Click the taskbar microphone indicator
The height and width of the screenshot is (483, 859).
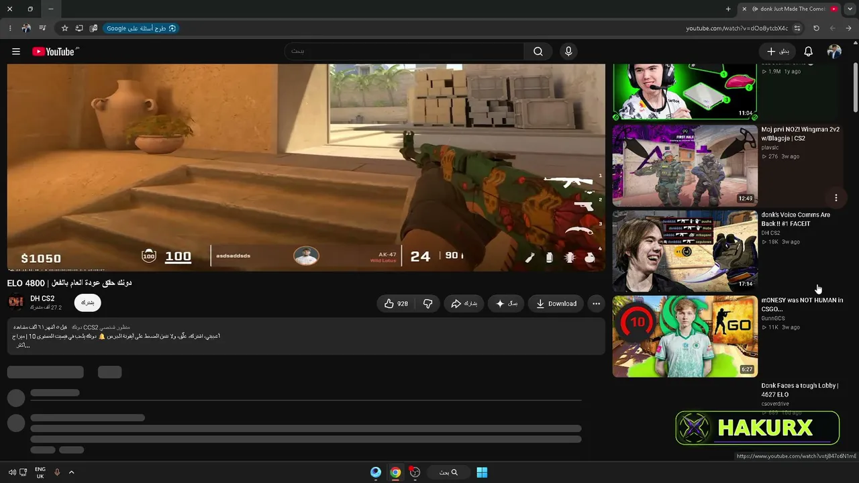(x=57, y=472)
